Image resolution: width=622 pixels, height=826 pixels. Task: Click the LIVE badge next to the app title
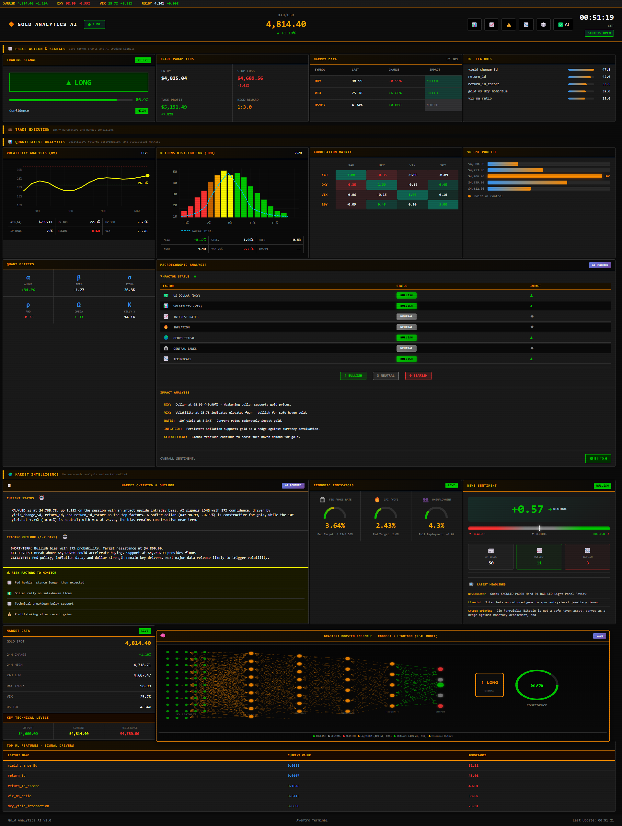[x=94, y=24]
